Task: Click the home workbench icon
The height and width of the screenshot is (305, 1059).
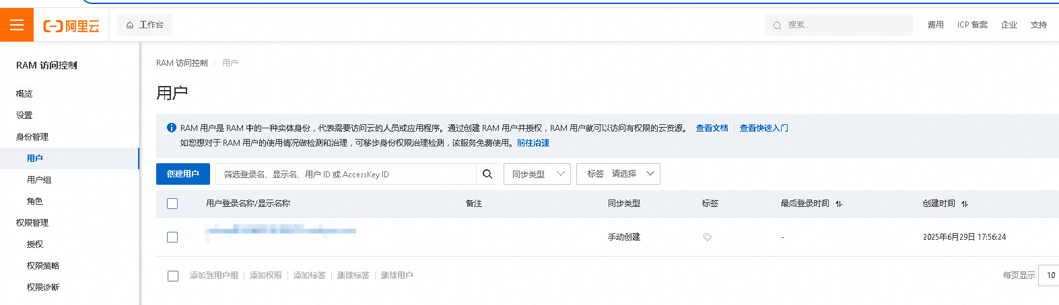Action: point(130,25)
